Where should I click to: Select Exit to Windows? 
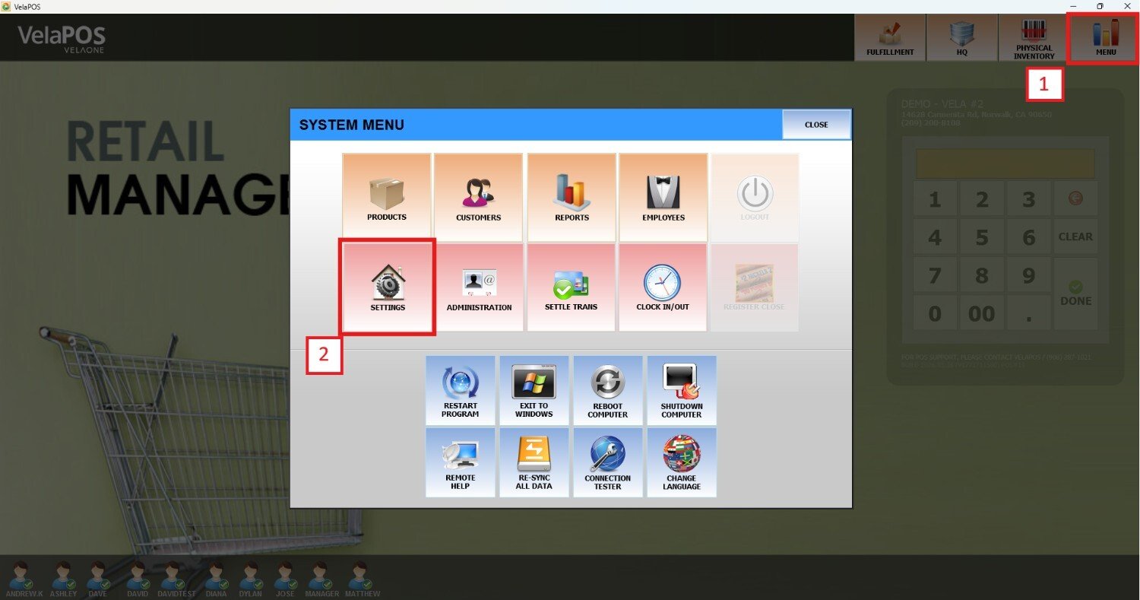[534, 390]
